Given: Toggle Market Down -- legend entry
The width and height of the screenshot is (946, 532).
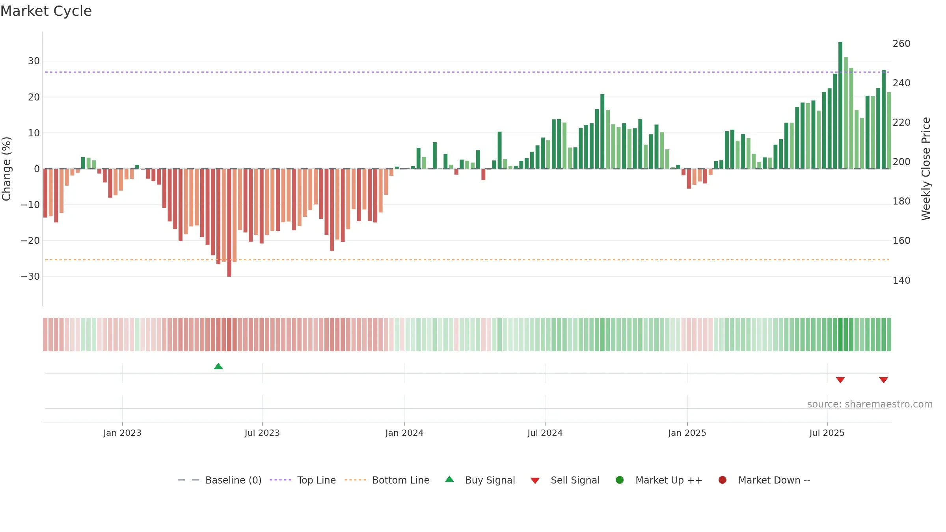Looking at the screenshot, I should click(764, 480).
